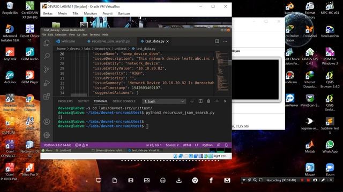Click the editor vertical scrollbar

pos(230,62)
